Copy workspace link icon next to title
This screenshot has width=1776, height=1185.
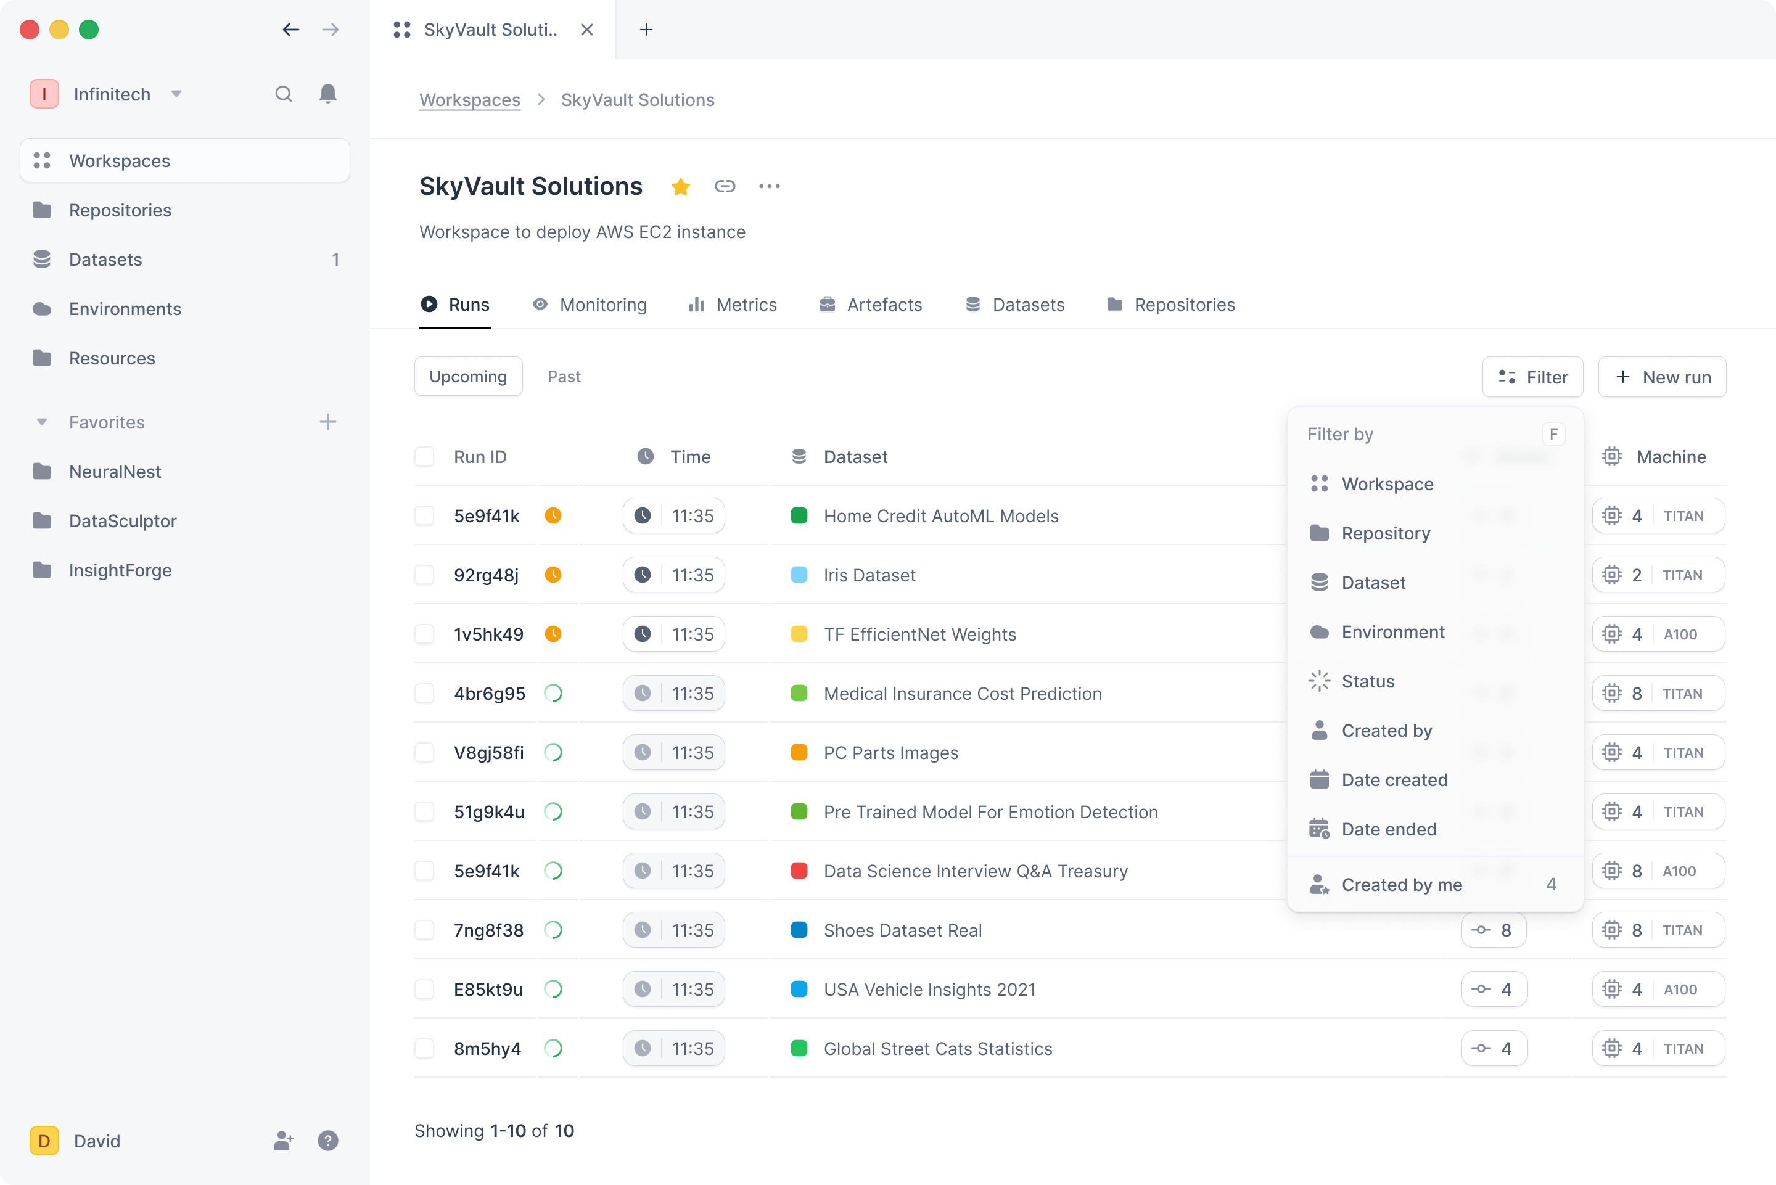coord(725,186)
